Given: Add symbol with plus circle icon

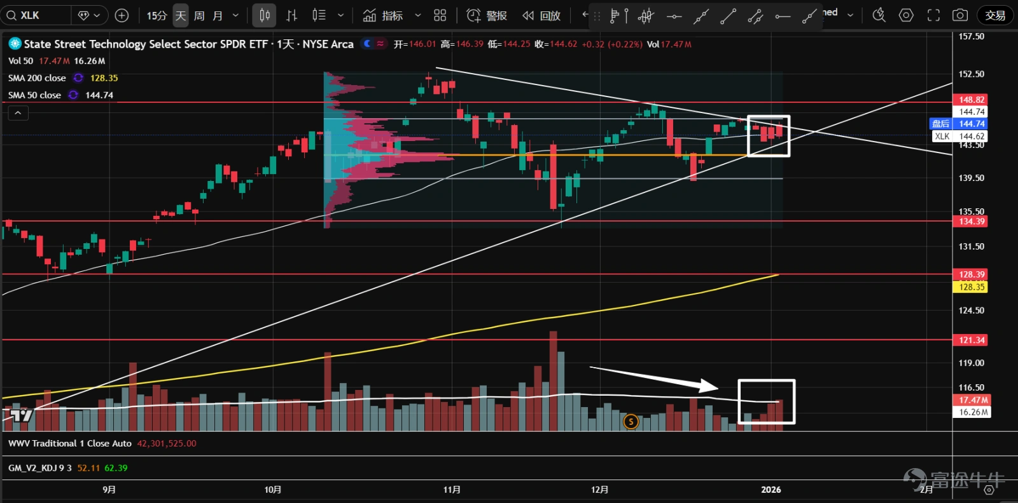Looking at the screenshot, I should (122, 15).
